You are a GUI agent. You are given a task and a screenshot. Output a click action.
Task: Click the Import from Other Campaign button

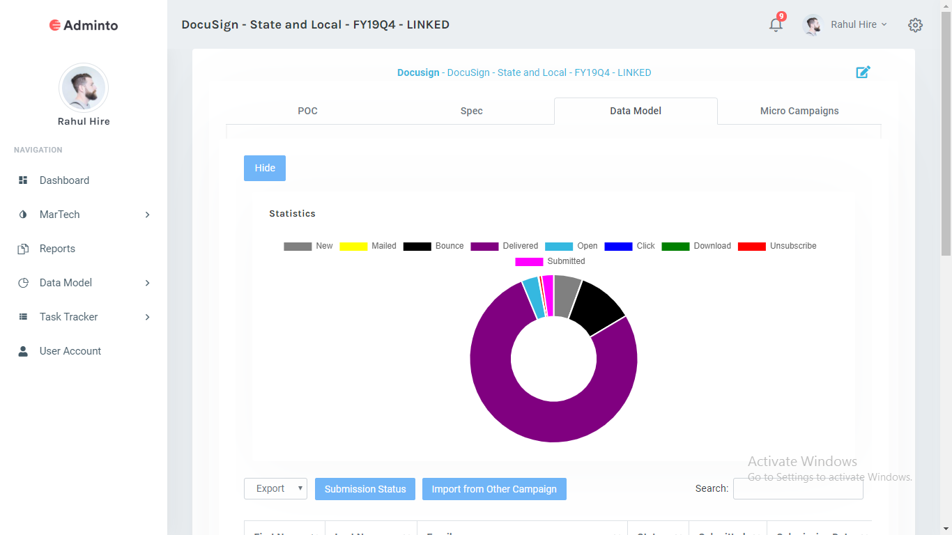click(494, 489)
